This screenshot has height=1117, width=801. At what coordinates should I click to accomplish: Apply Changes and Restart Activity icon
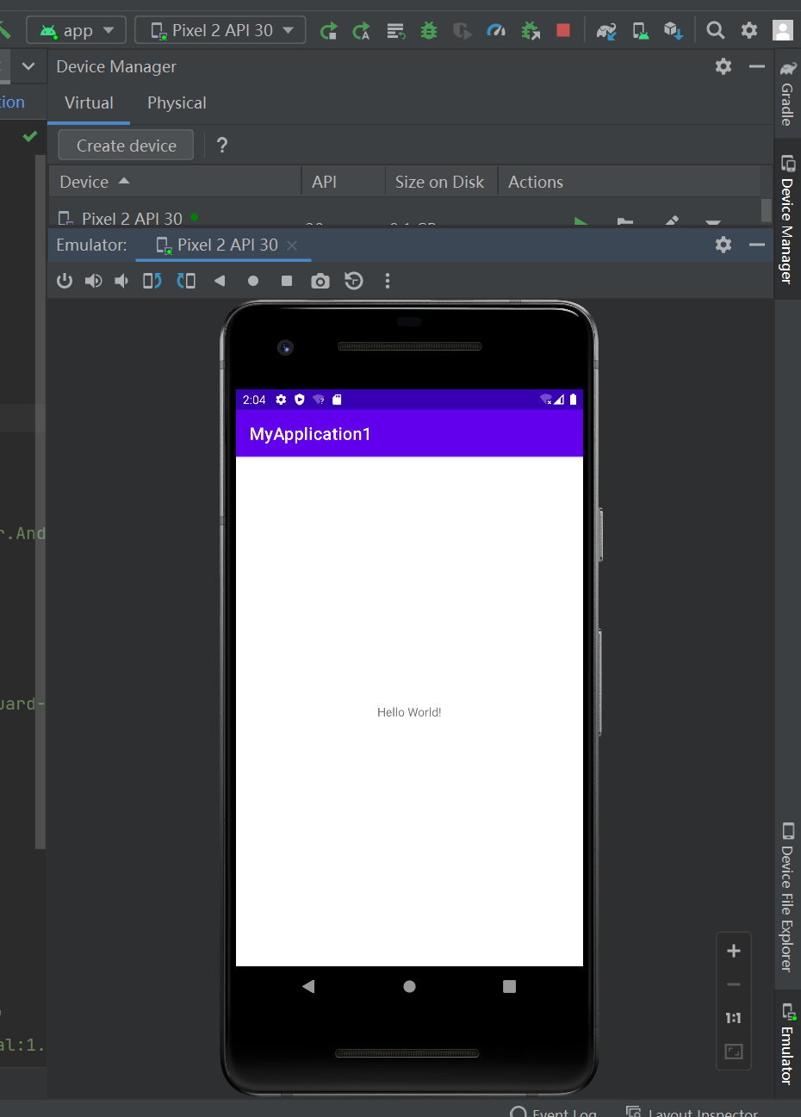[362, 31]
